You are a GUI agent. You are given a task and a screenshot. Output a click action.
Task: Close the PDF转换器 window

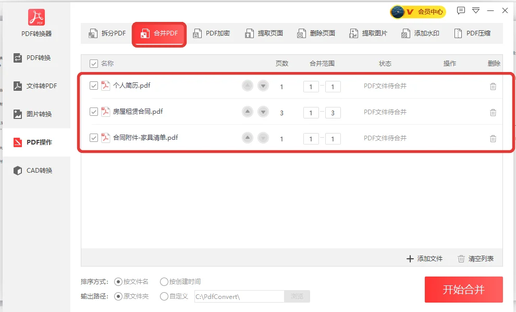(x=505, y=10)
